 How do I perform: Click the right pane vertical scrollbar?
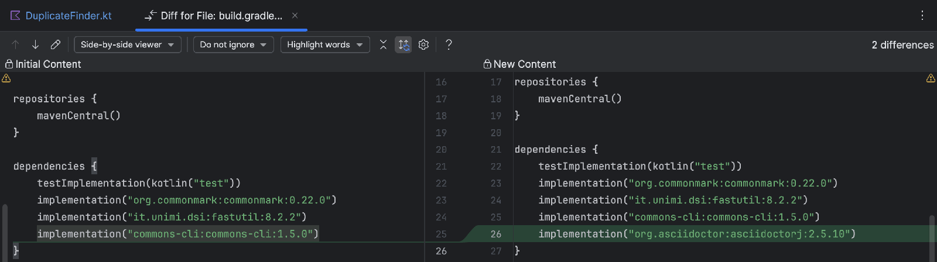932,238
